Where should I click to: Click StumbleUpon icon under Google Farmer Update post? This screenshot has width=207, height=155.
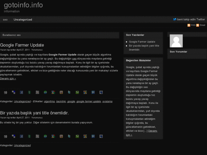[45, 92]
